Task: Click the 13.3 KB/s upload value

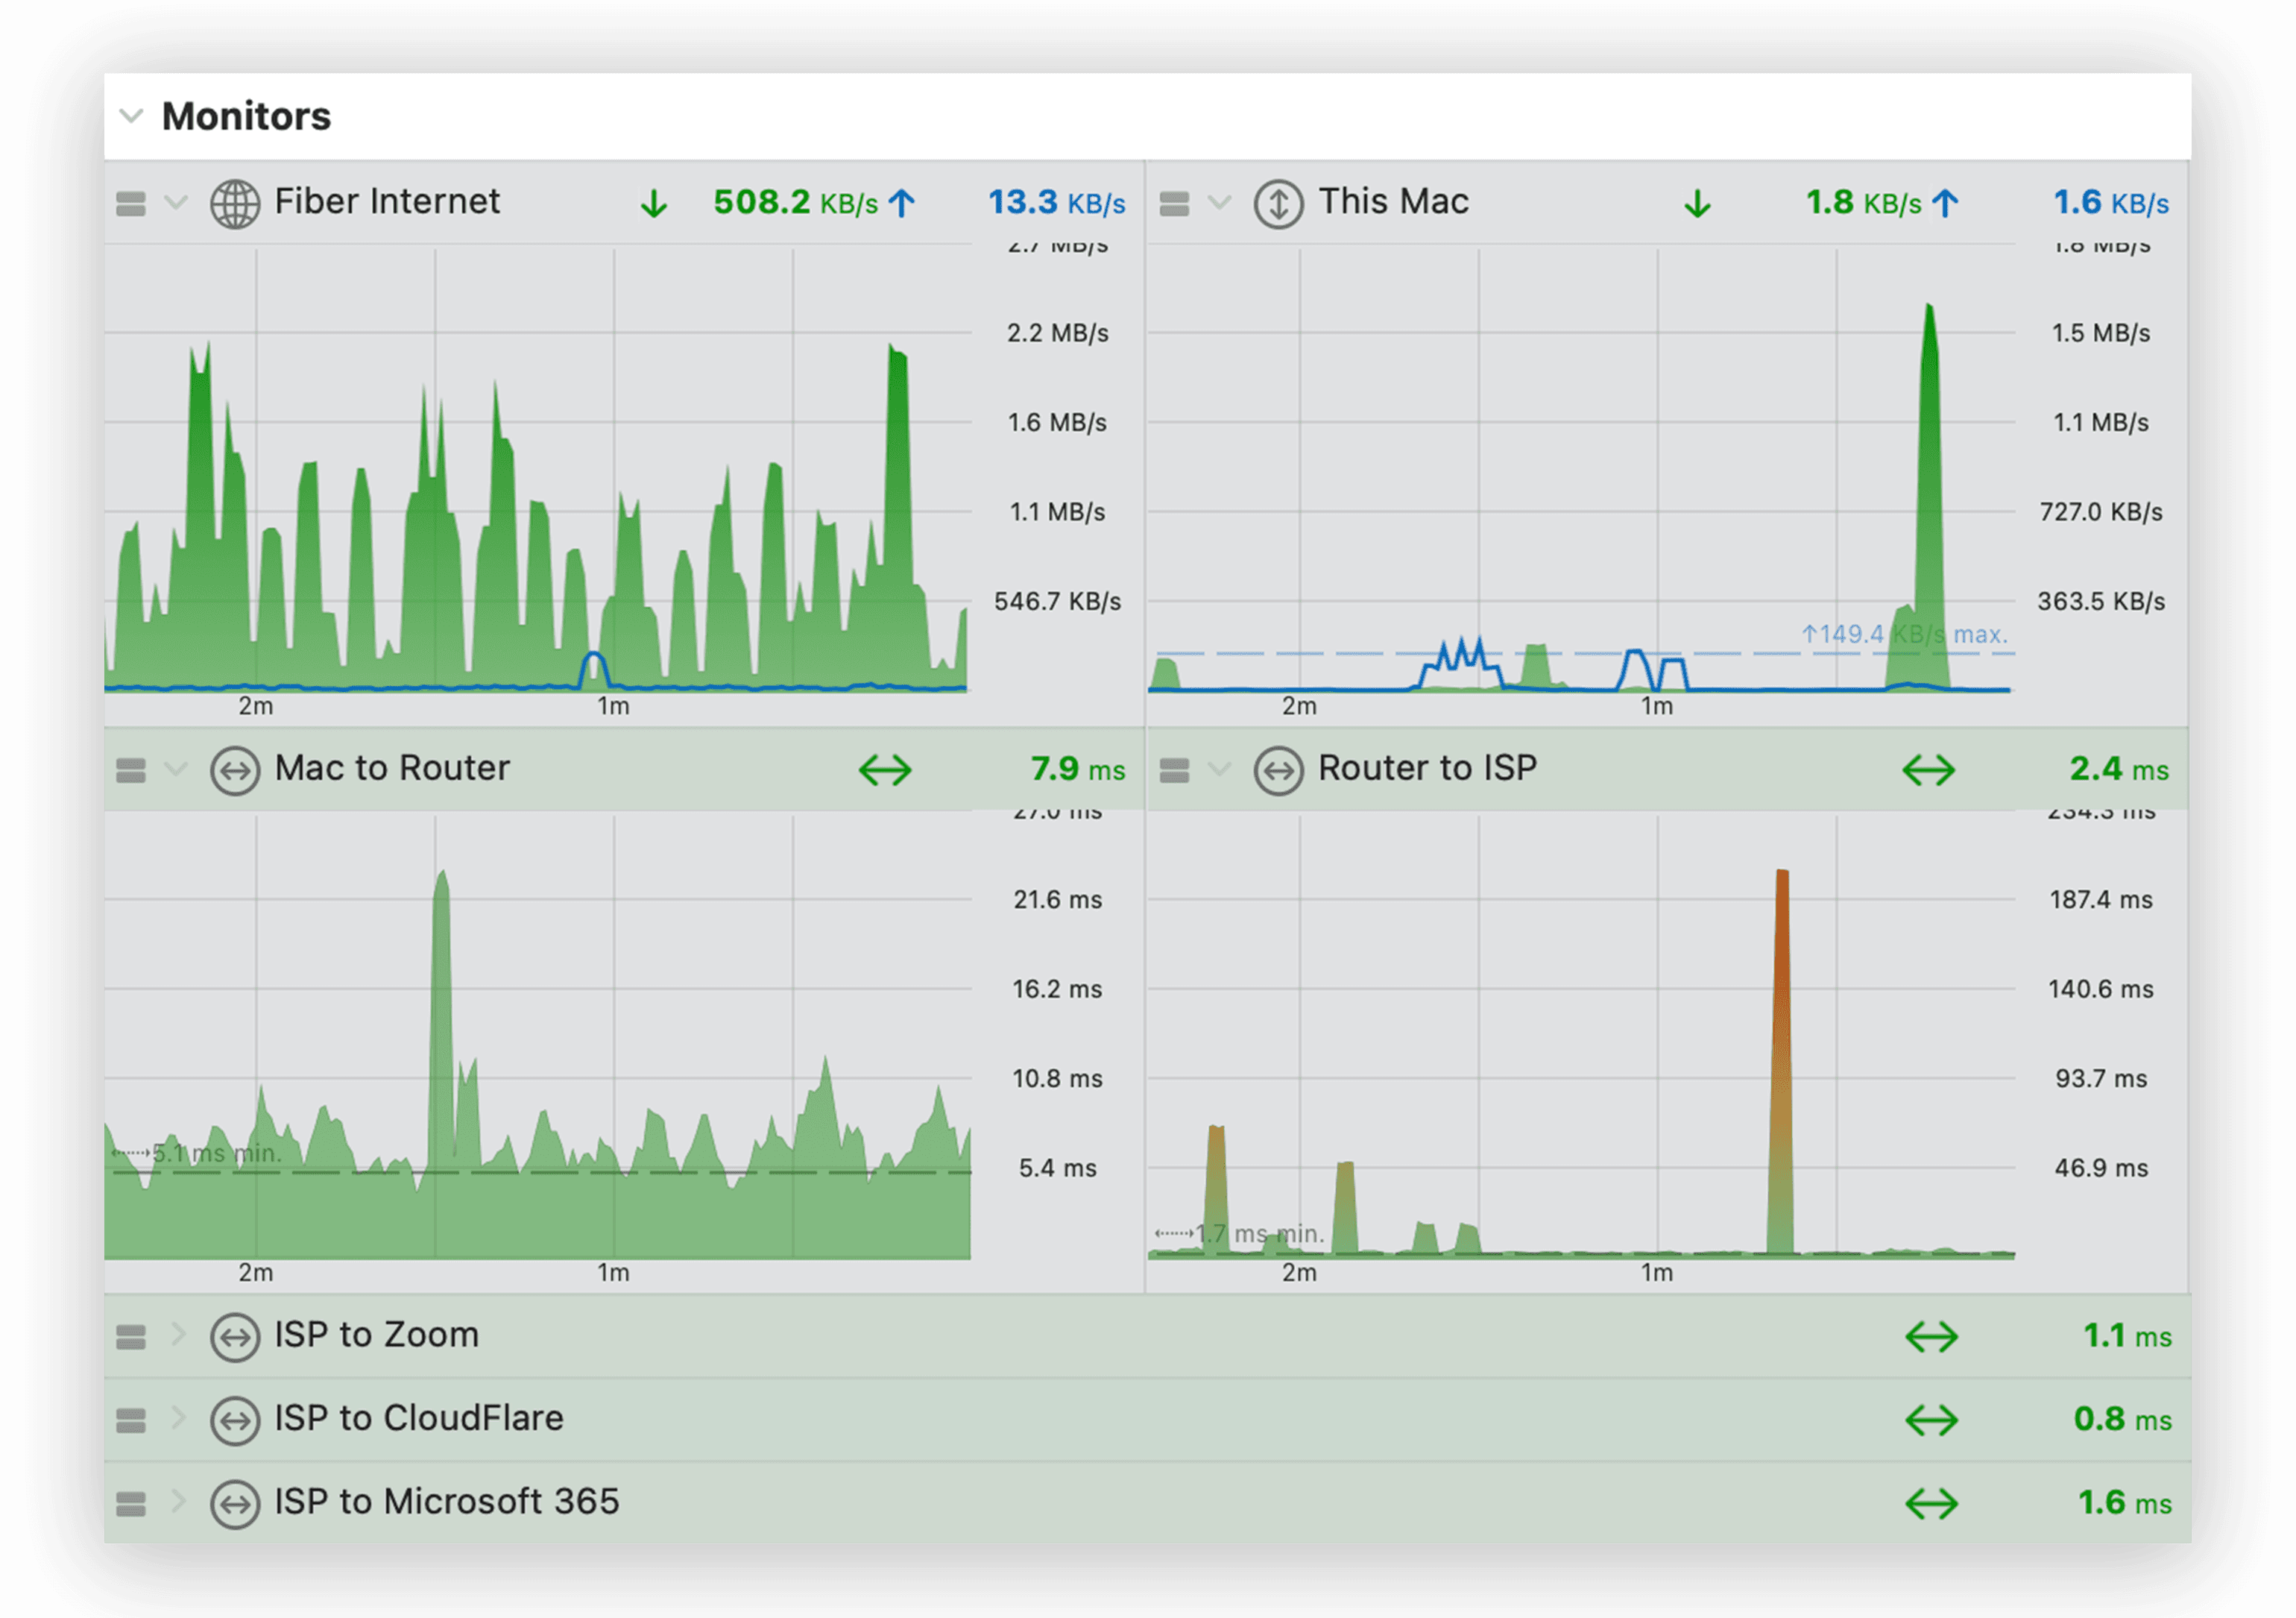Action: tap(1057, 203)
